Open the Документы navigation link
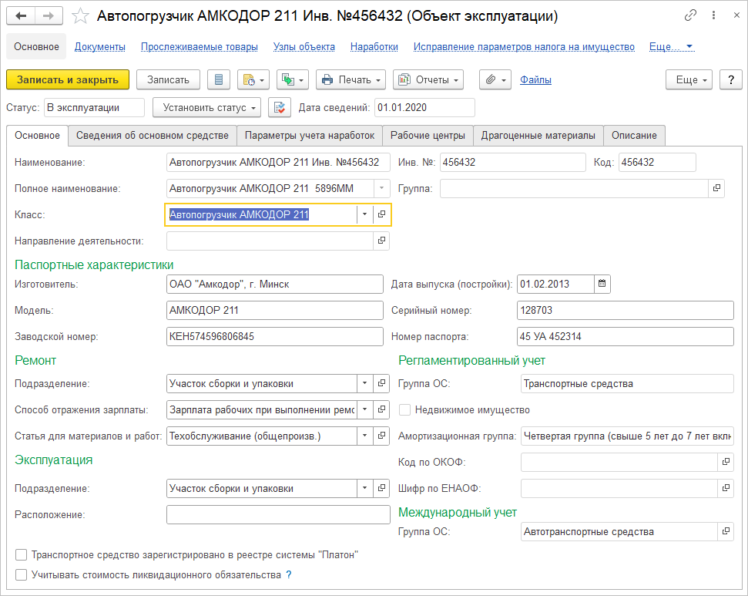The width and height of the screenshot is (748, 596). point(99,47)
